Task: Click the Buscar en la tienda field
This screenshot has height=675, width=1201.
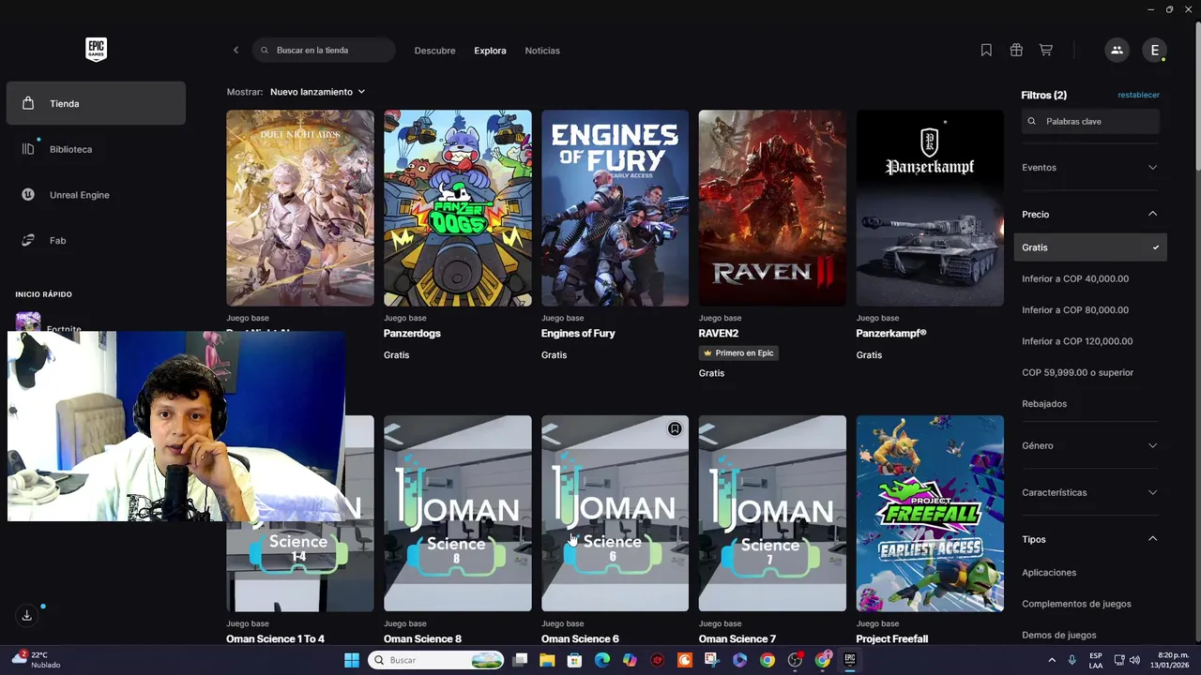Action: (x=324, y=50)
